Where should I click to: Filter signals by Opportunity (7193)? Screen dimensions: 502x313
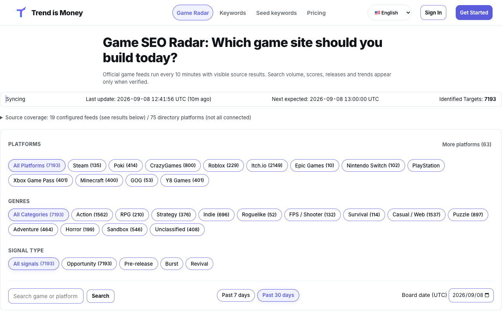89,264
